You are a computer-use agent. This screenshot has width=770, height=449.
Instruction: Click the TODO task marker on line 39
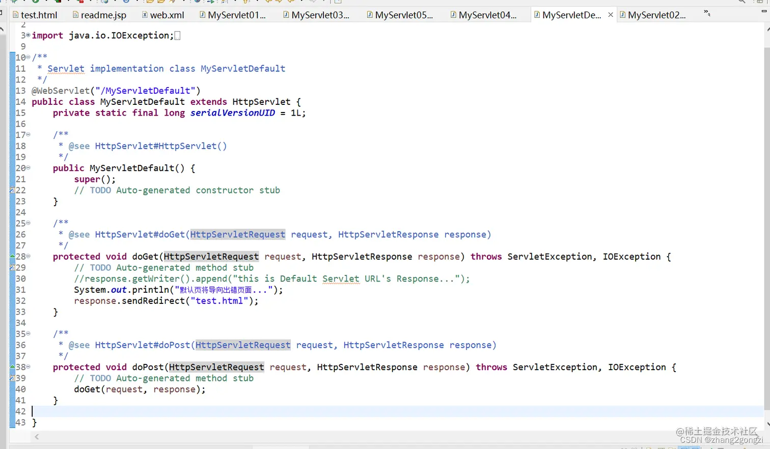click(12, 378)
